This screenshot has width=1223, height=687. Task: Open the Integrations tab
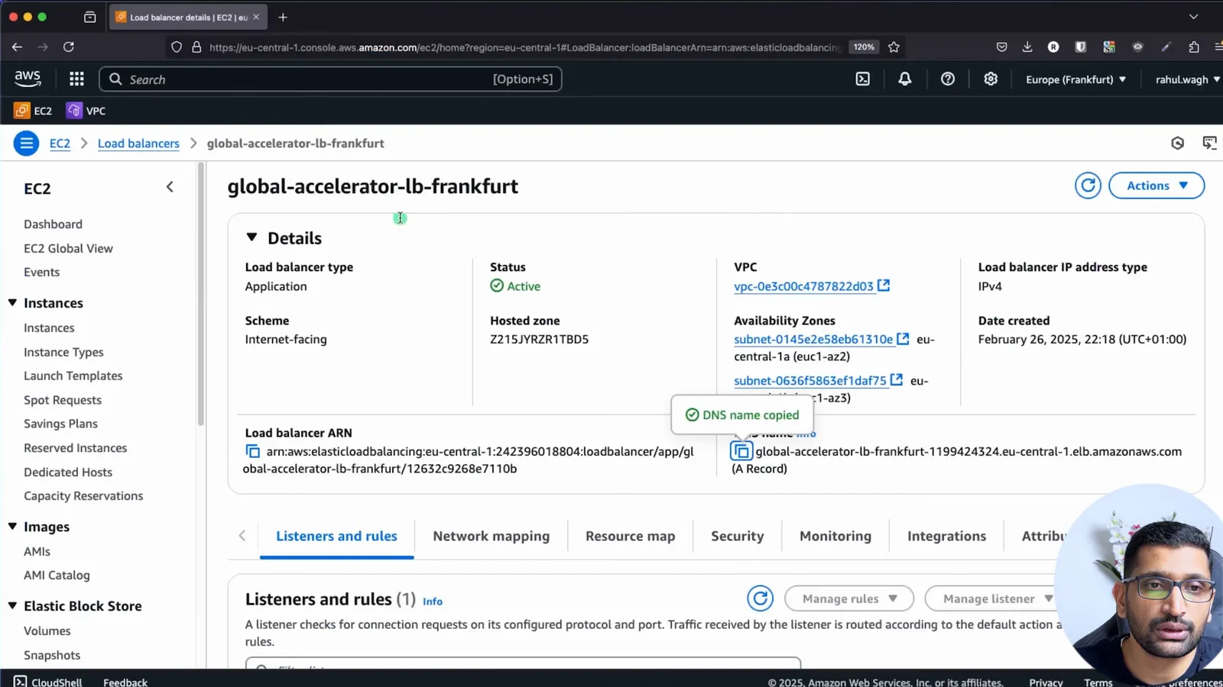pyautogui.click(x=947, y=536)
